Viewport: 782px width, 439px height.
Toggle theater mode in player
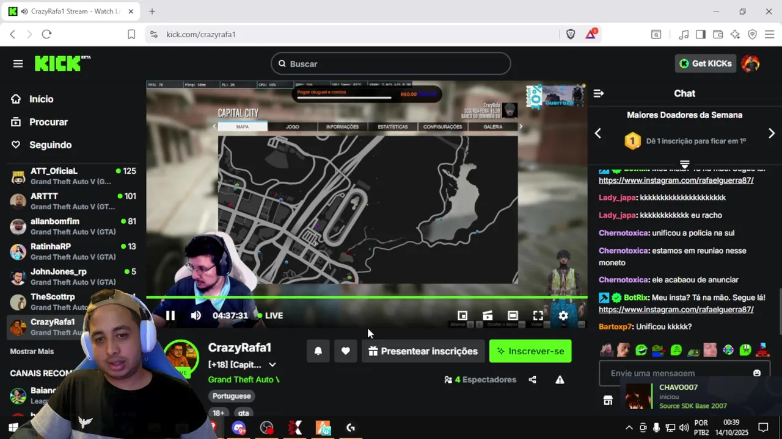tap(513, 315)
